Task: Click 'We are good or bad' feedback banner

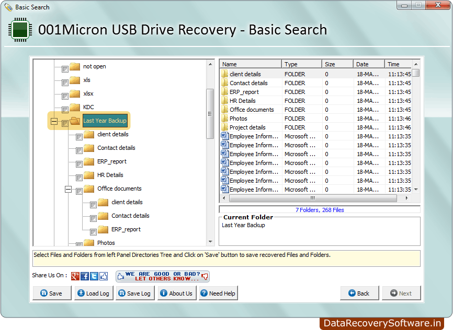Action: click(163, 276)
